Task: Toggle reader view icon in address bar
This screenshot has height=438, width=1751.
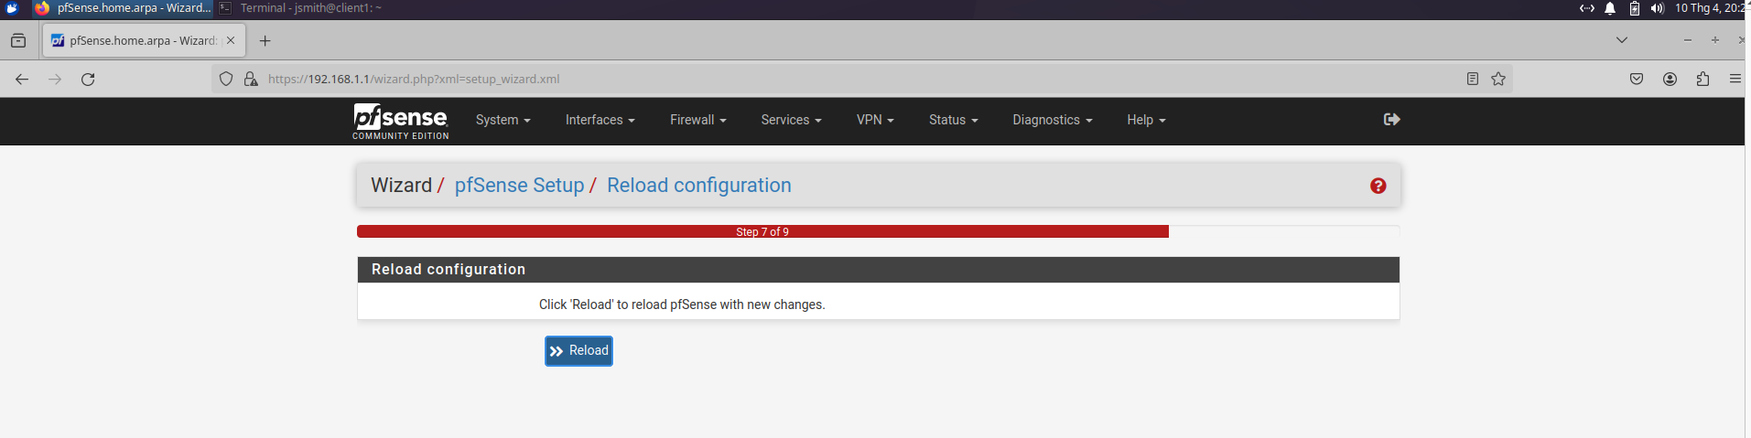Action: (1473, 80)
